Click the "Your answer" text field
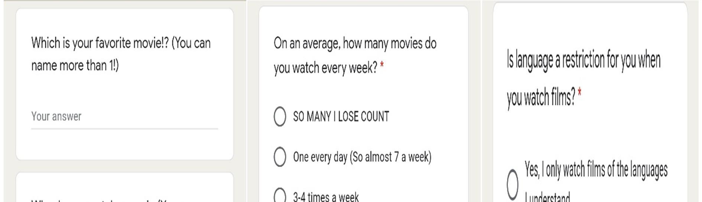 click(124, 117)
